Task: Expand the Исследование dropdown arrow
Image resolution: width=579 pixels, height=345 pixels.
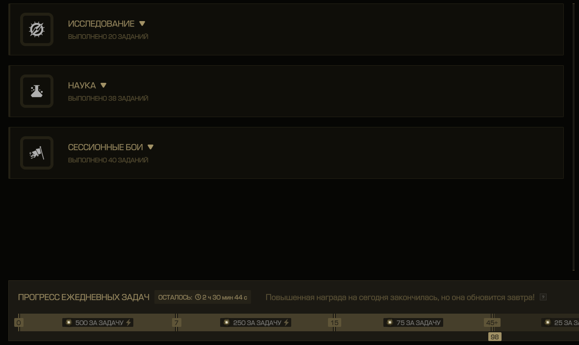Action: 142,24
